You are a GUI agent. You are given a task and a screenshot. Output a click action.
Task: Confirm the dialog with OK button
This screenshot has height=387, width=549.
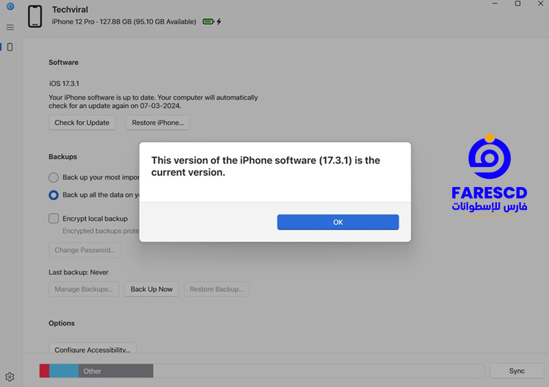(338, 223)
